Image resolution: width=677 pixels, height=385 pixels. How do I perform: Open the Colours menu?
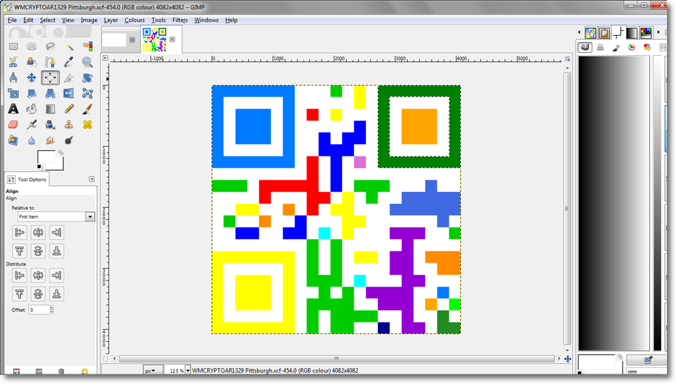[x=135, y=20]
